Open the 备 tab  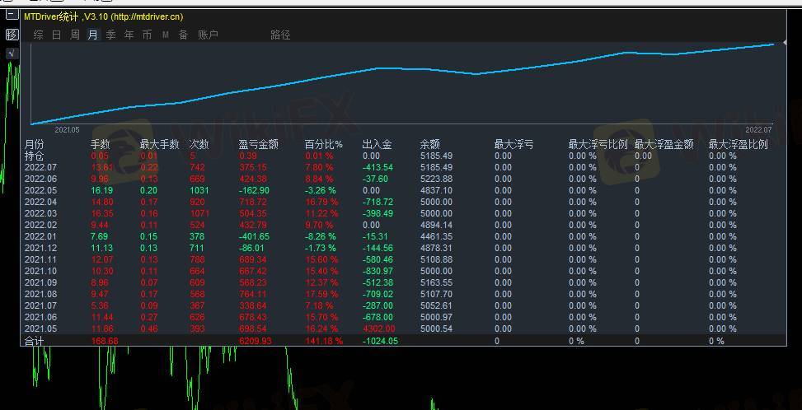(183, 35)
